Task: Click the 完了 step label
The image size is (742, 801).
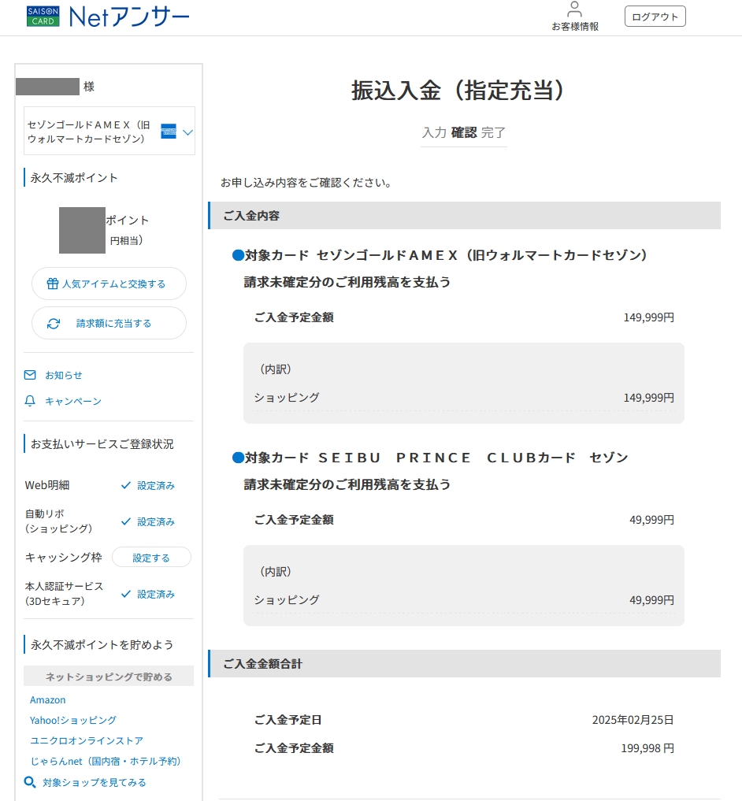Action: [x=493, y=133]
